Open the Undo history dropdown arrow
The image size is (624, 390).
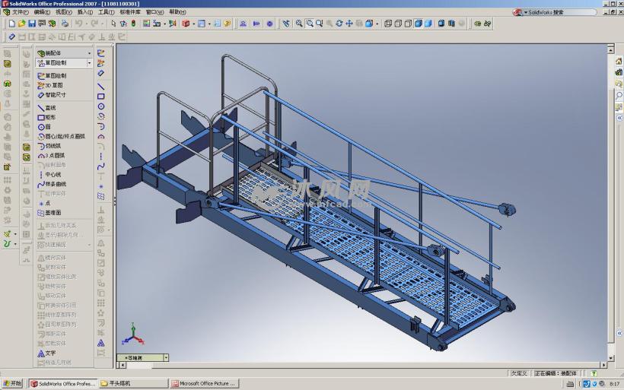[86, 24]
